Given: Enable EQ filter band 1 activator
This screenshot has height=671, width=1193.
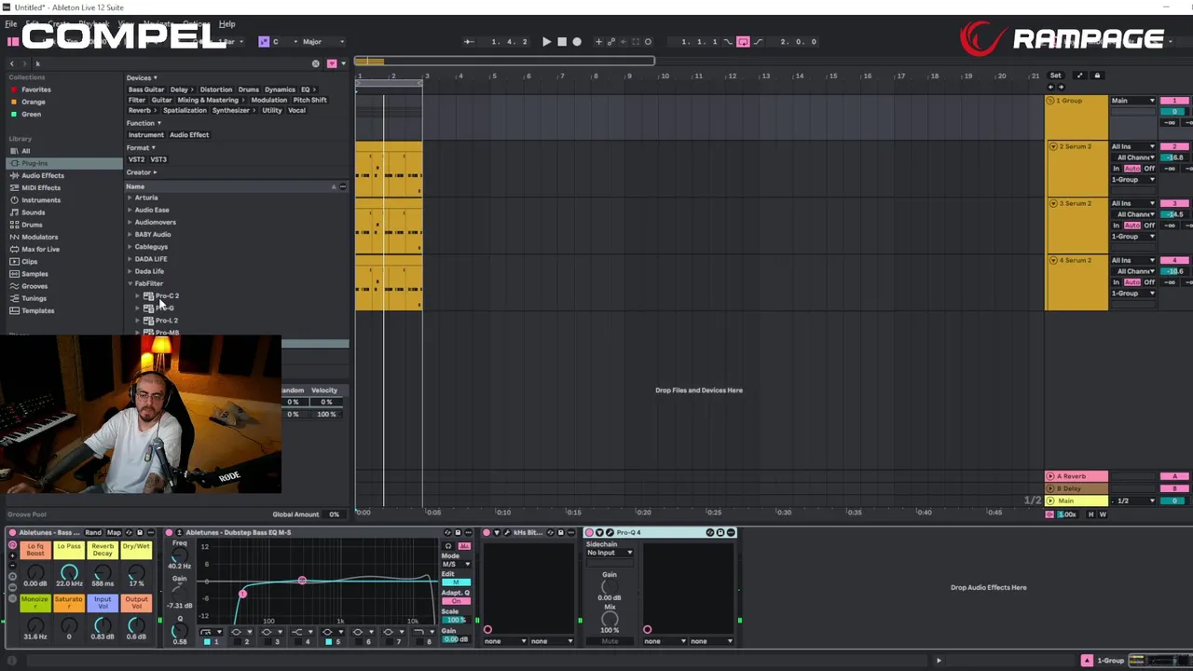Looking at the screenshot, I should tap(206, 641).
